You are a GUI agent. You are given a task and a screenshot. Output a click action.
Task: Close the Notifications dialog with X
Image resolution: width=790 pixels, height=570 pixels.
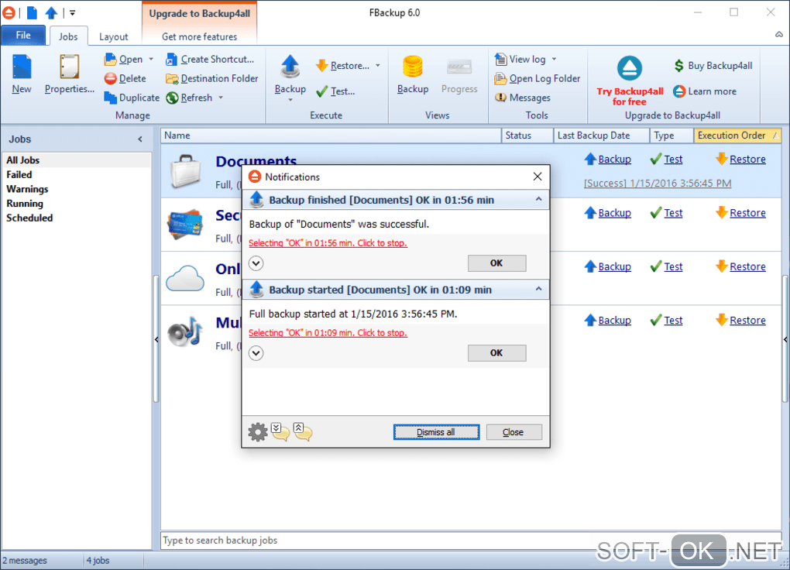538,177
